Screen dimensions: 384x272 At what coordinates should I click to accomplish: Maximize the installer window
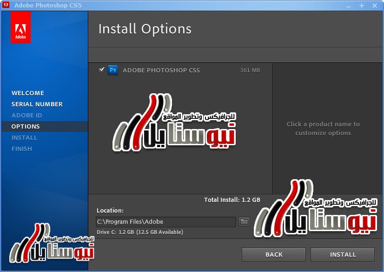coord(362,6)
